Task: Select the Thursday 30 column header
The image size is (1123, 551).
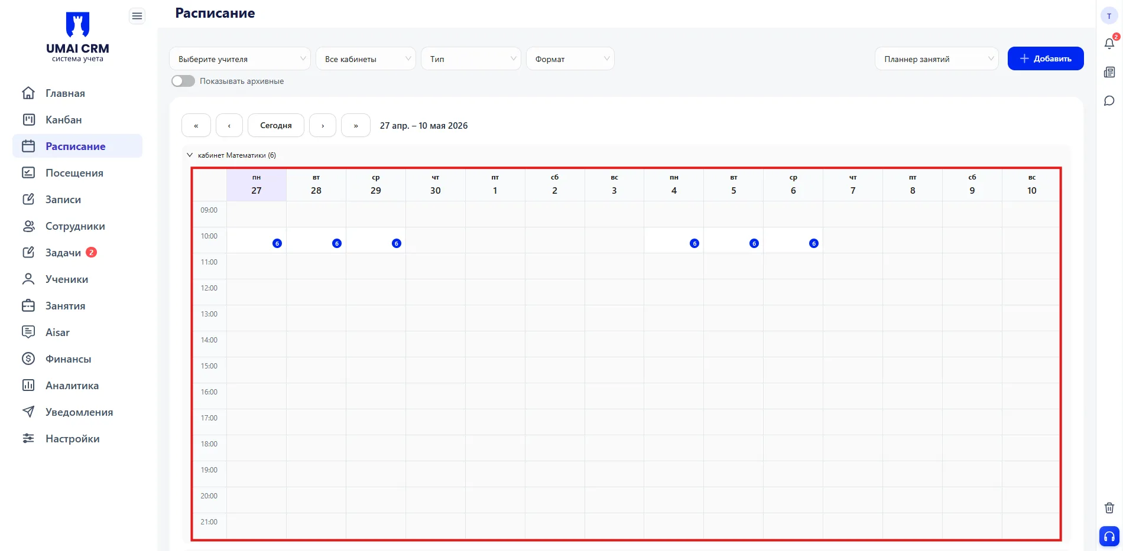Action: 436,185
